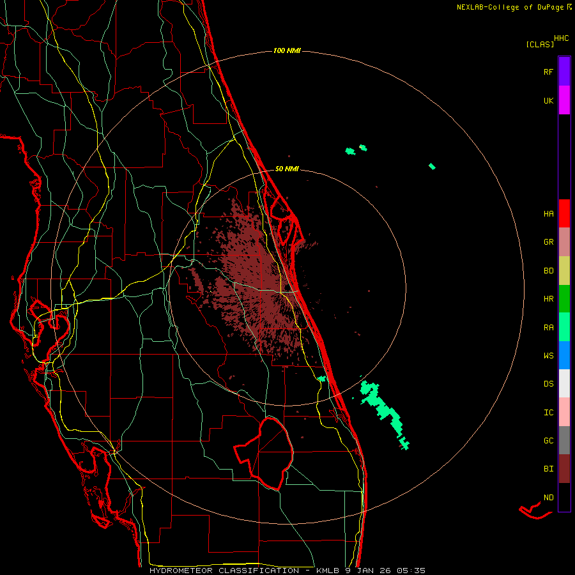Click the HA legend label
575x575 pixels.
(548, 214)
